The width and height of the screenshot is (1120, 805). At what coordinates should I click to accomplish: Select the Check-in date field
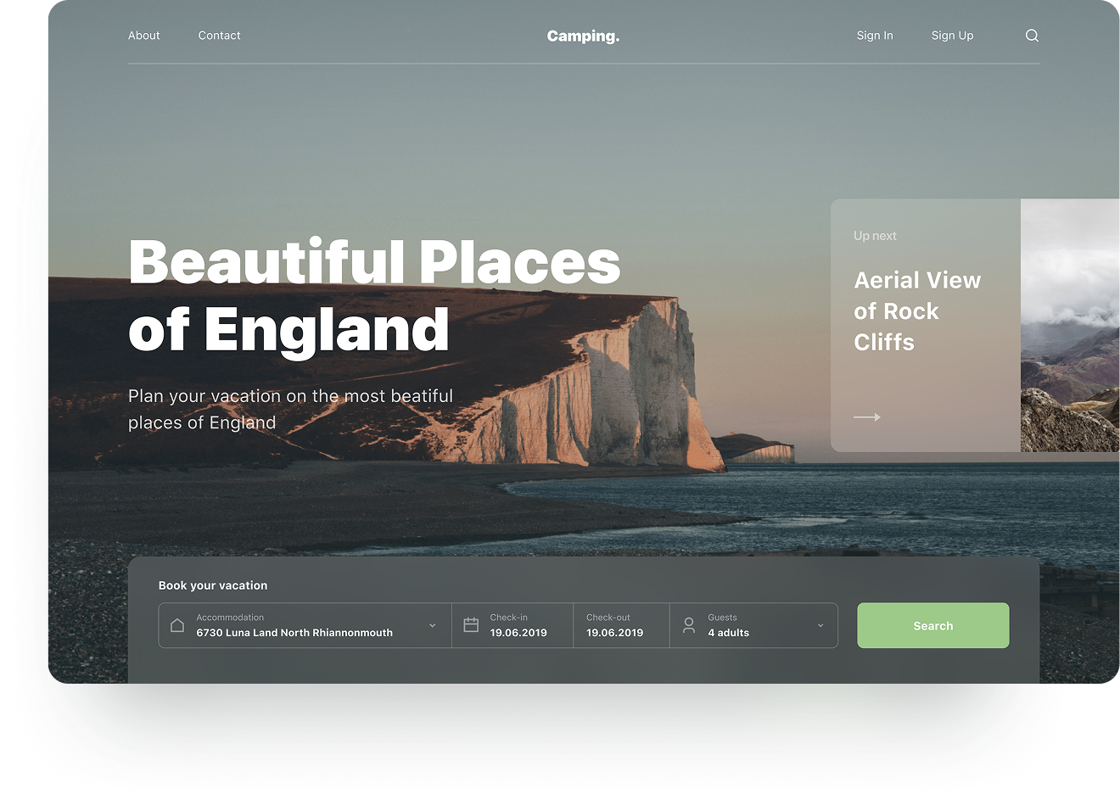(518, 626)
